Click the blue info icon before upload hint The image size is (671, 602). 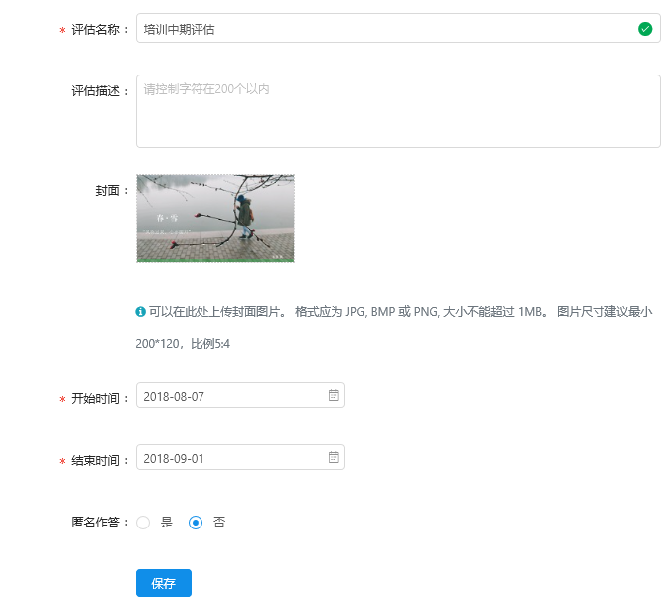140,311
